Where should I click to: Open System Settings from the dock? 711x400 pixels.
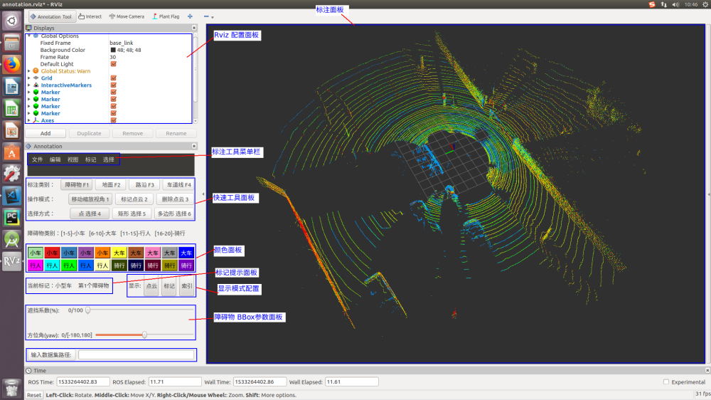[x=12, y=174]
